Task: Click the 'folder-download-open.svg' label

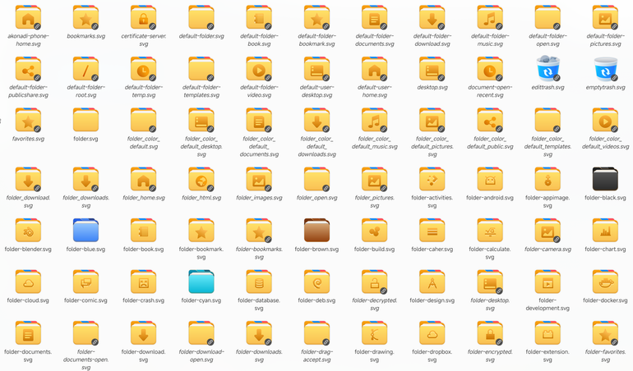Action: pyautogui.click(x=201, y=355)
